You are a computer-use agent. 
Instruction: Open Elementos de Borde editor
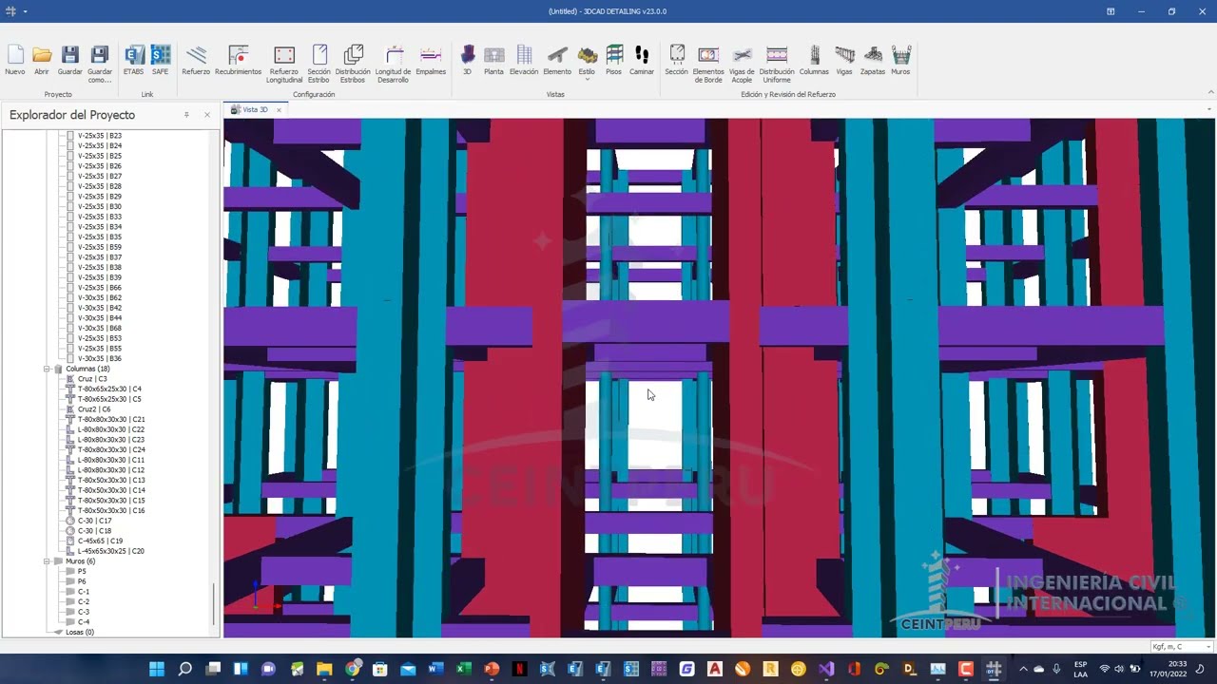click(708, 65)
